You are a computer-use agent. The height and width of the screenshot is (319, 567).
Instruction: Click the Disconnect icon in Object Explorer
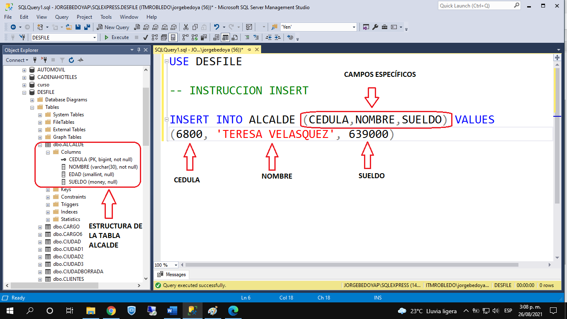pos(45,60)
